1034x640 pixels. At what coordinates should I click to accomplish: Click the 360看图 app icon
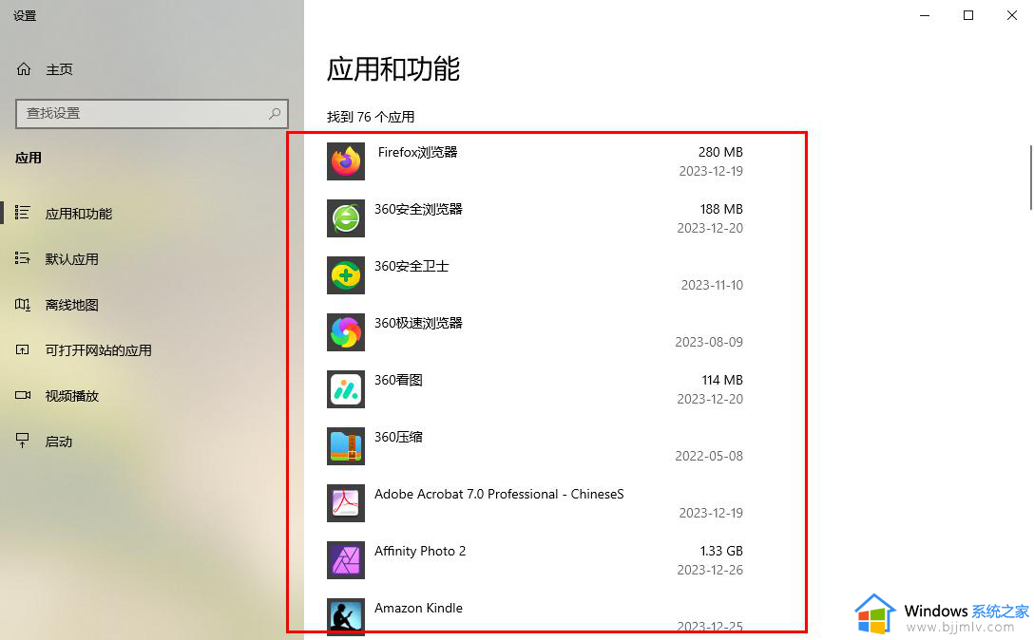(x=346, y=389)
